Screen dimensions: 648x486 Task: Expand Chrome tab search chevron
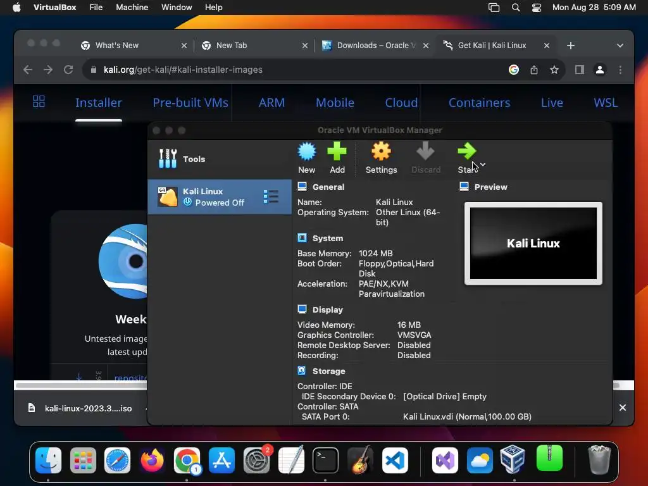620,46
